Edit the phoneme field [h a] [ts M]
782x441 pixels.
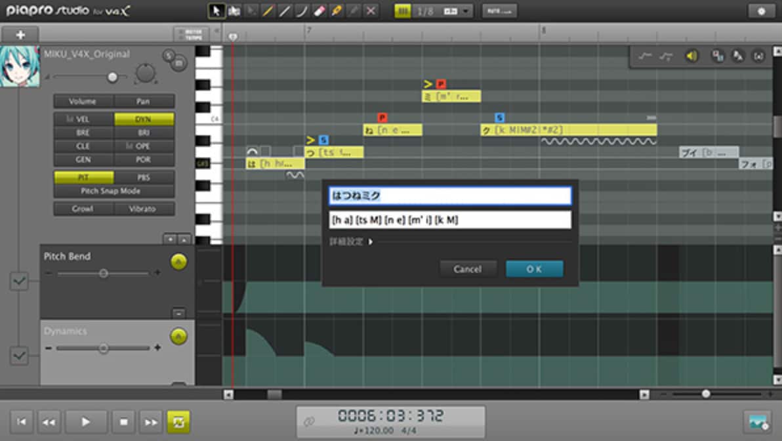[450, 219]
